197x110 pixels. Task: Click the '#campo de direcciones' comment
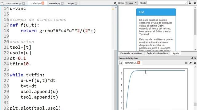(x=38, y=20)
